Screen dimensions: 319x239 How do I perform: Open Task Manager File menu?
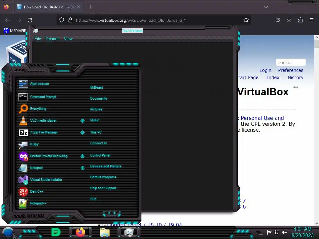(x=38, y=39)
